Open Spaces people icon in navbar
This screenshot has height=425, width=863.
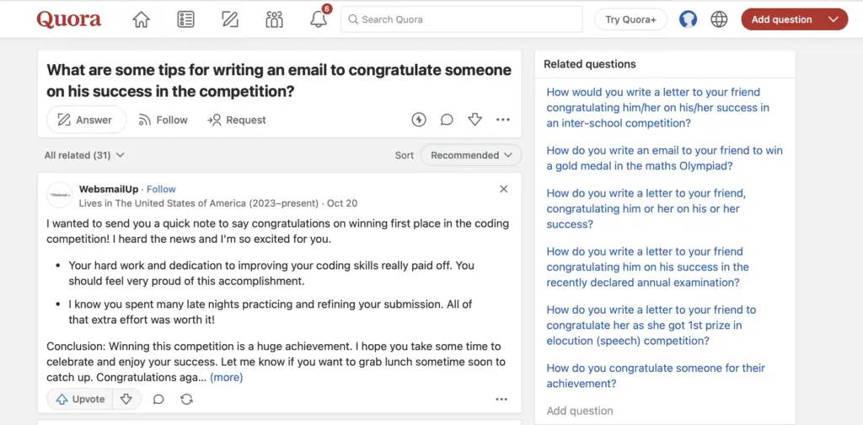point(274,19)
